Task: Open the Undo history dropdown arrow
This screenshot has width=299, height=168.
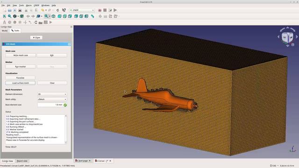Action: click(x=46, y=10)
